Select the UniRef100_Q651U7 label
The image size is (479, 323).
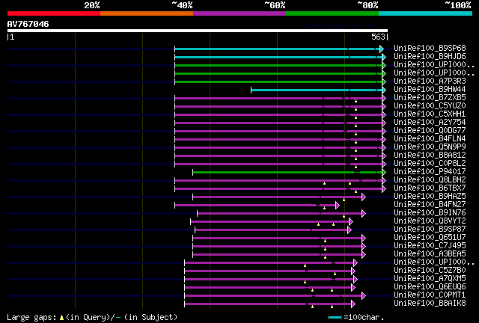(430, 238)
